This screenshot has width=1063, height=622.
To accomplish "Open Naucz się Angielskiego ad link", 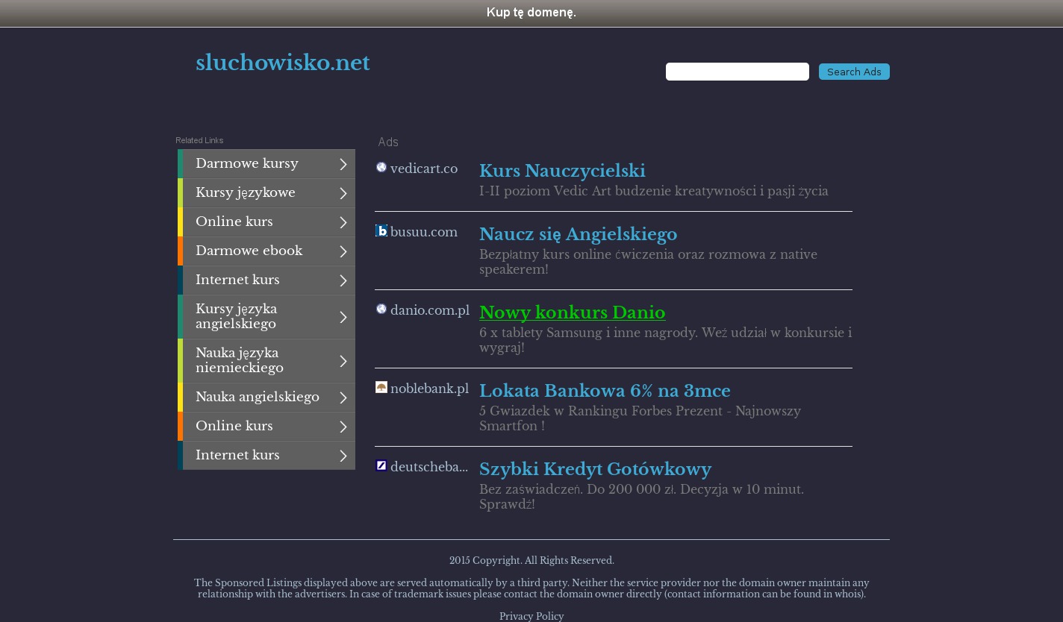I will (578, 235).
